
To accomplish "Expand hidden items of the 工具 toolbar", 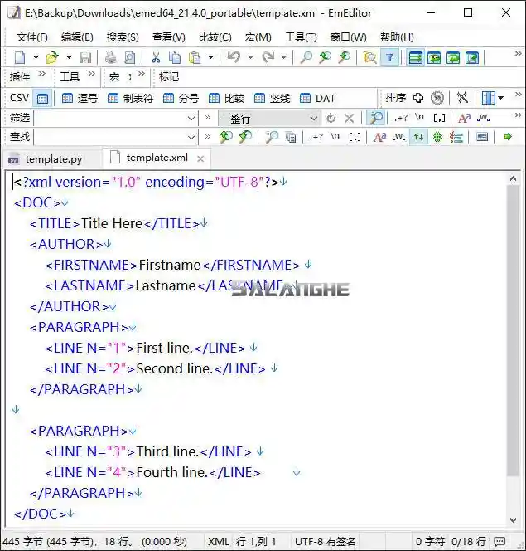I will coord(91,74).
